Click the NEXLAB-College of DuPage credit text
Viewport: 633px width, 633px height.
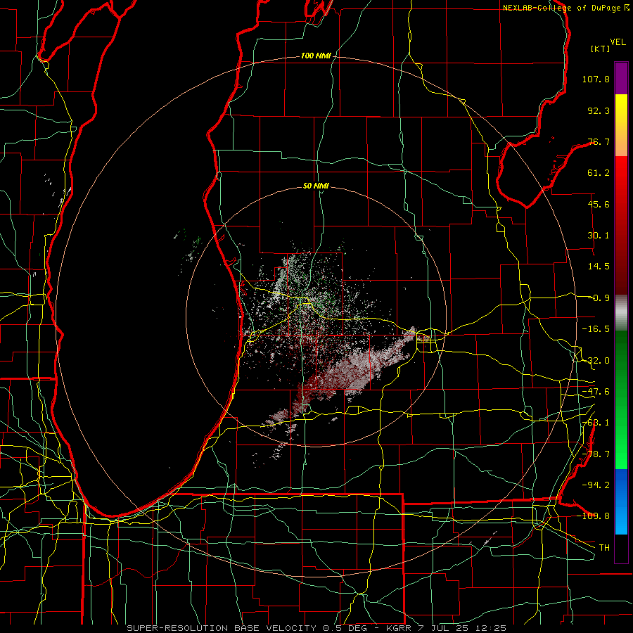(x=566, y=8)
